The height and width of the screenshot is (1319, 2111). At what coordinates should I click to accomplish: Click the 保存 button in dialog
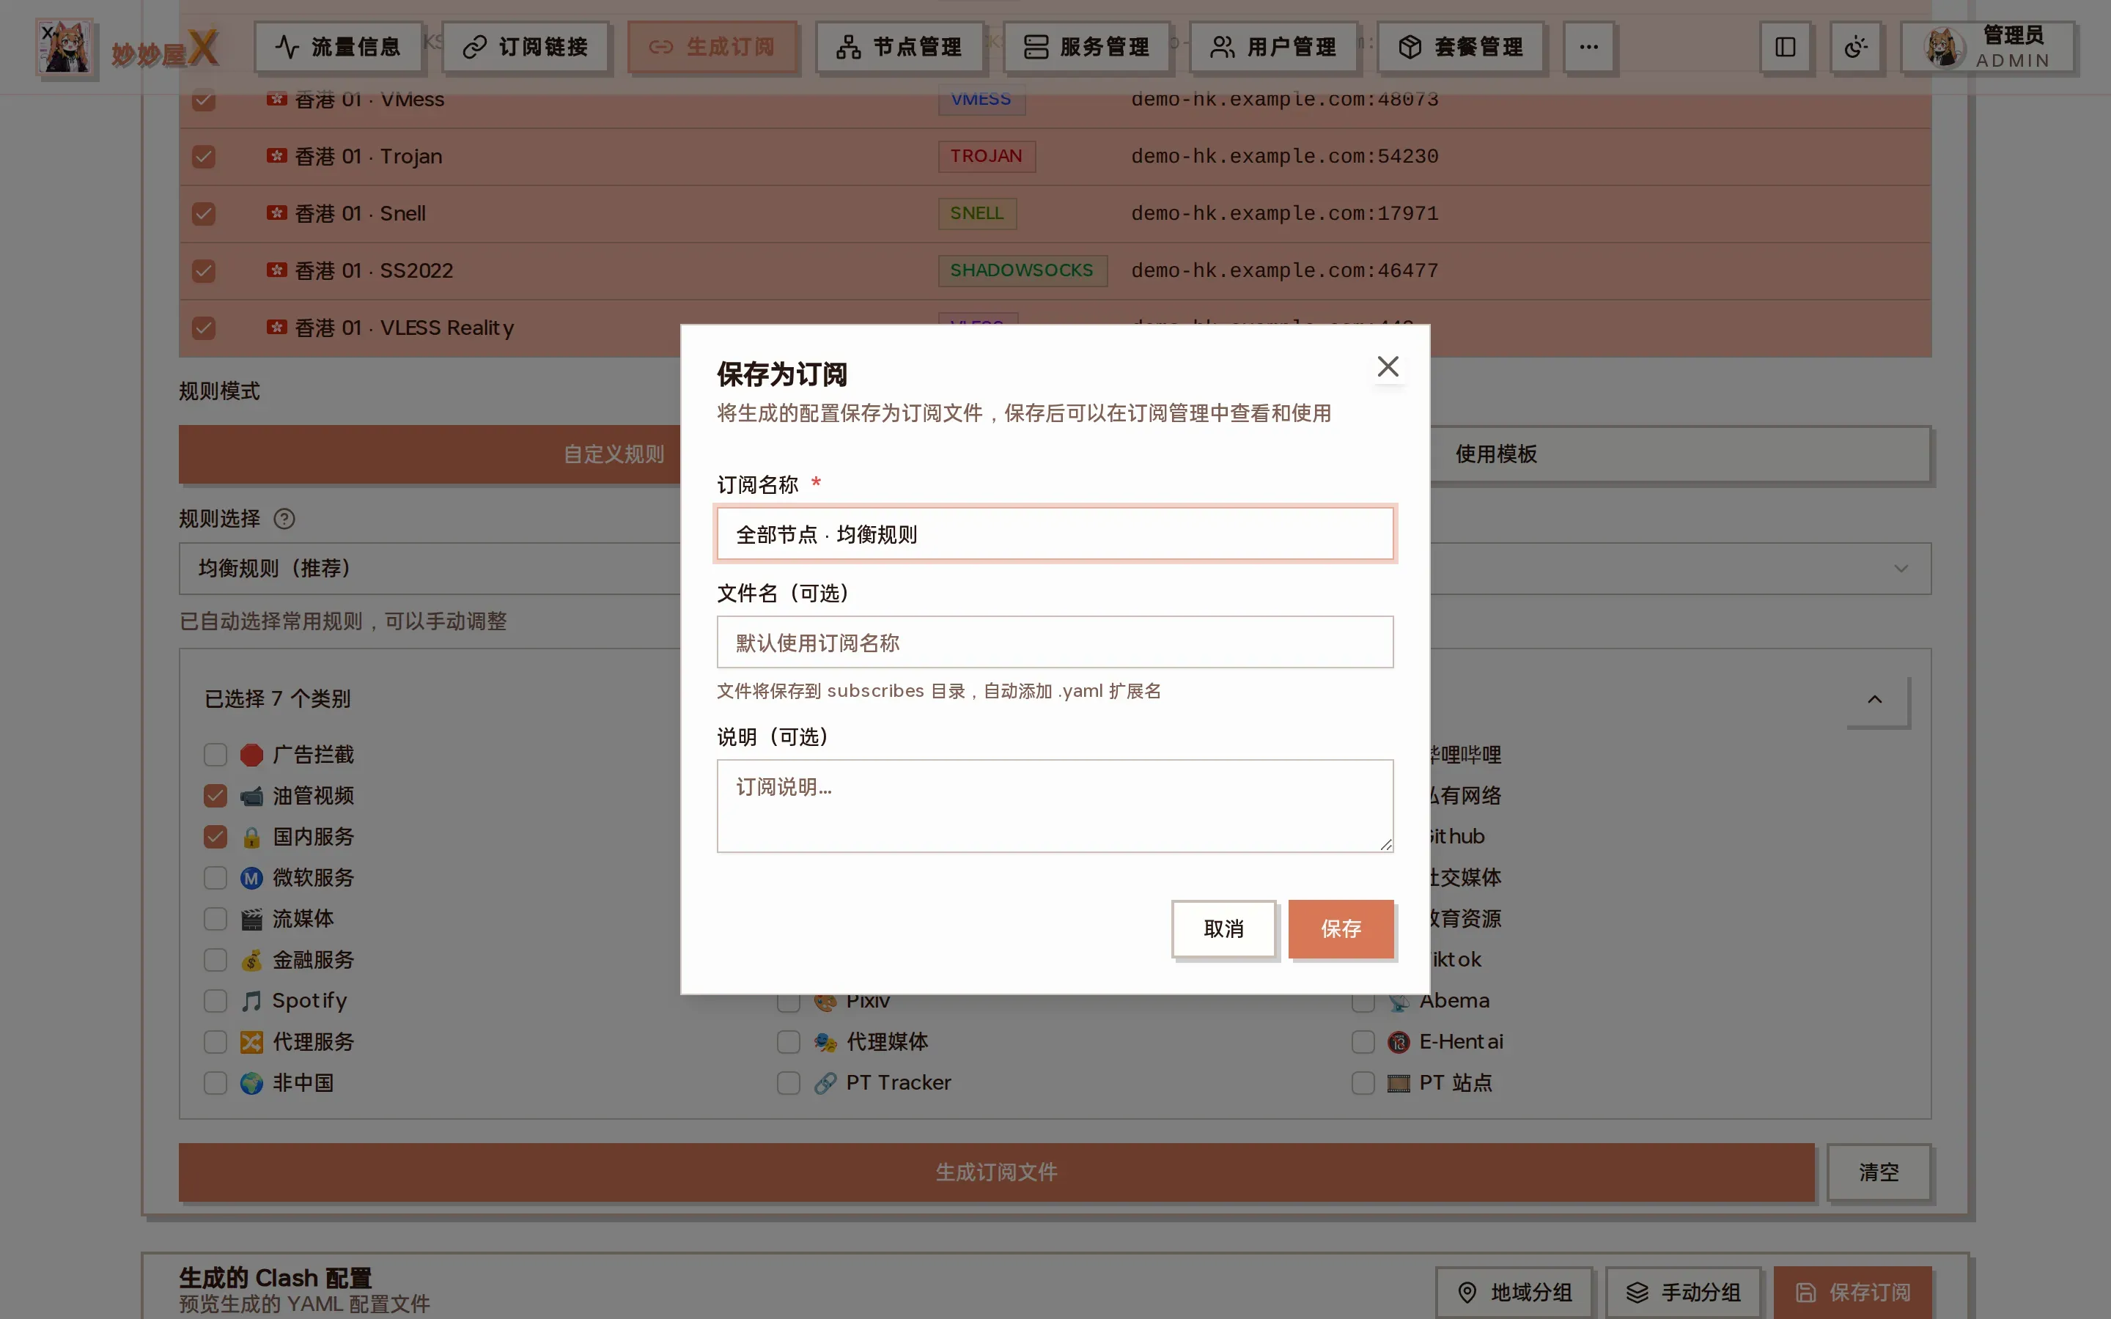1341,929
